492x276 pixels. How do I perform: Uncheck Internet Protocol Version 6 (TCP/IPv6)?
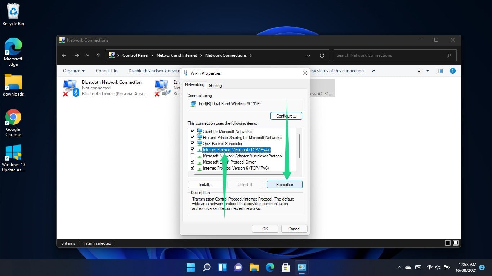pyautogui.click(x=192, y=168)
